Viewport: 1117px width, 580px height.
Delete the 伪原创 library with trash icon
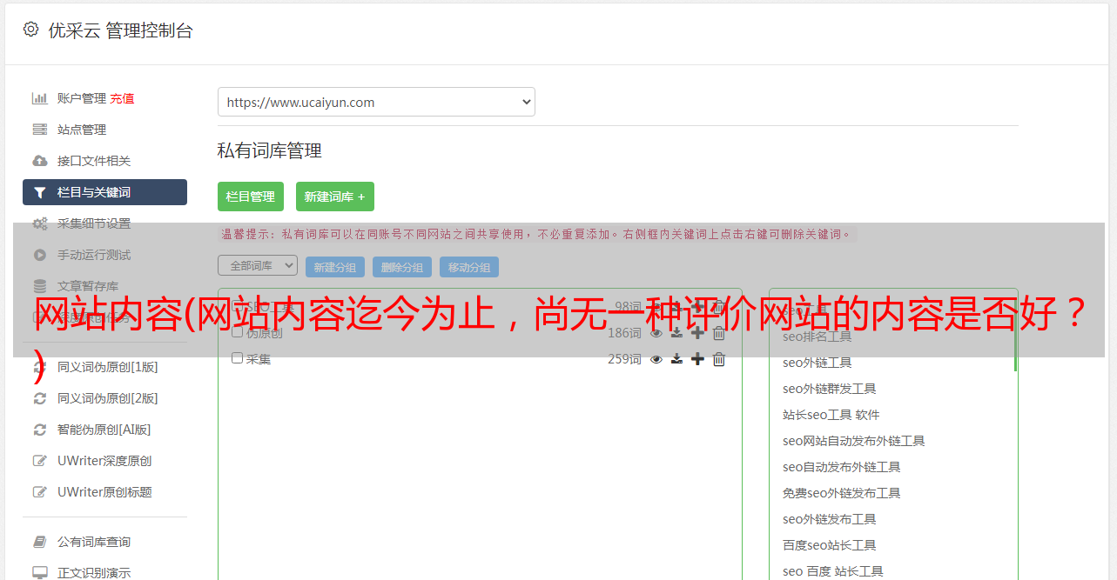tap(719, 333)
